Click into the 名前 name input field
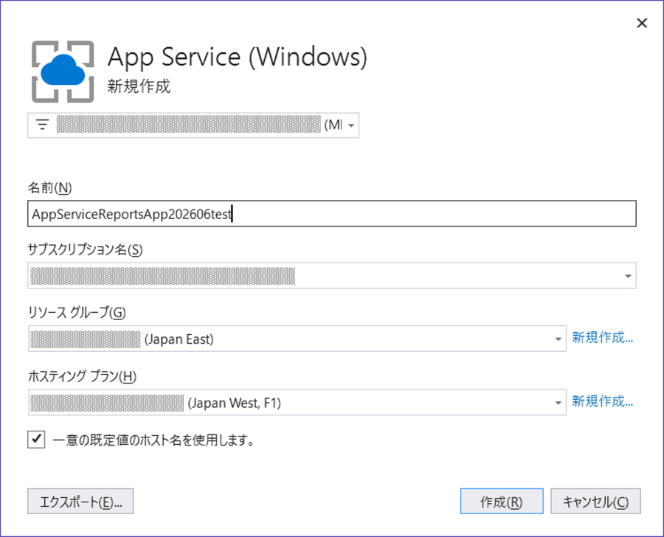 point(331,214)
